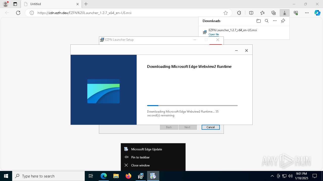Click EZFN Launcher_1.2.7_x64_en-US.msi filename

(x=233, y=30)
